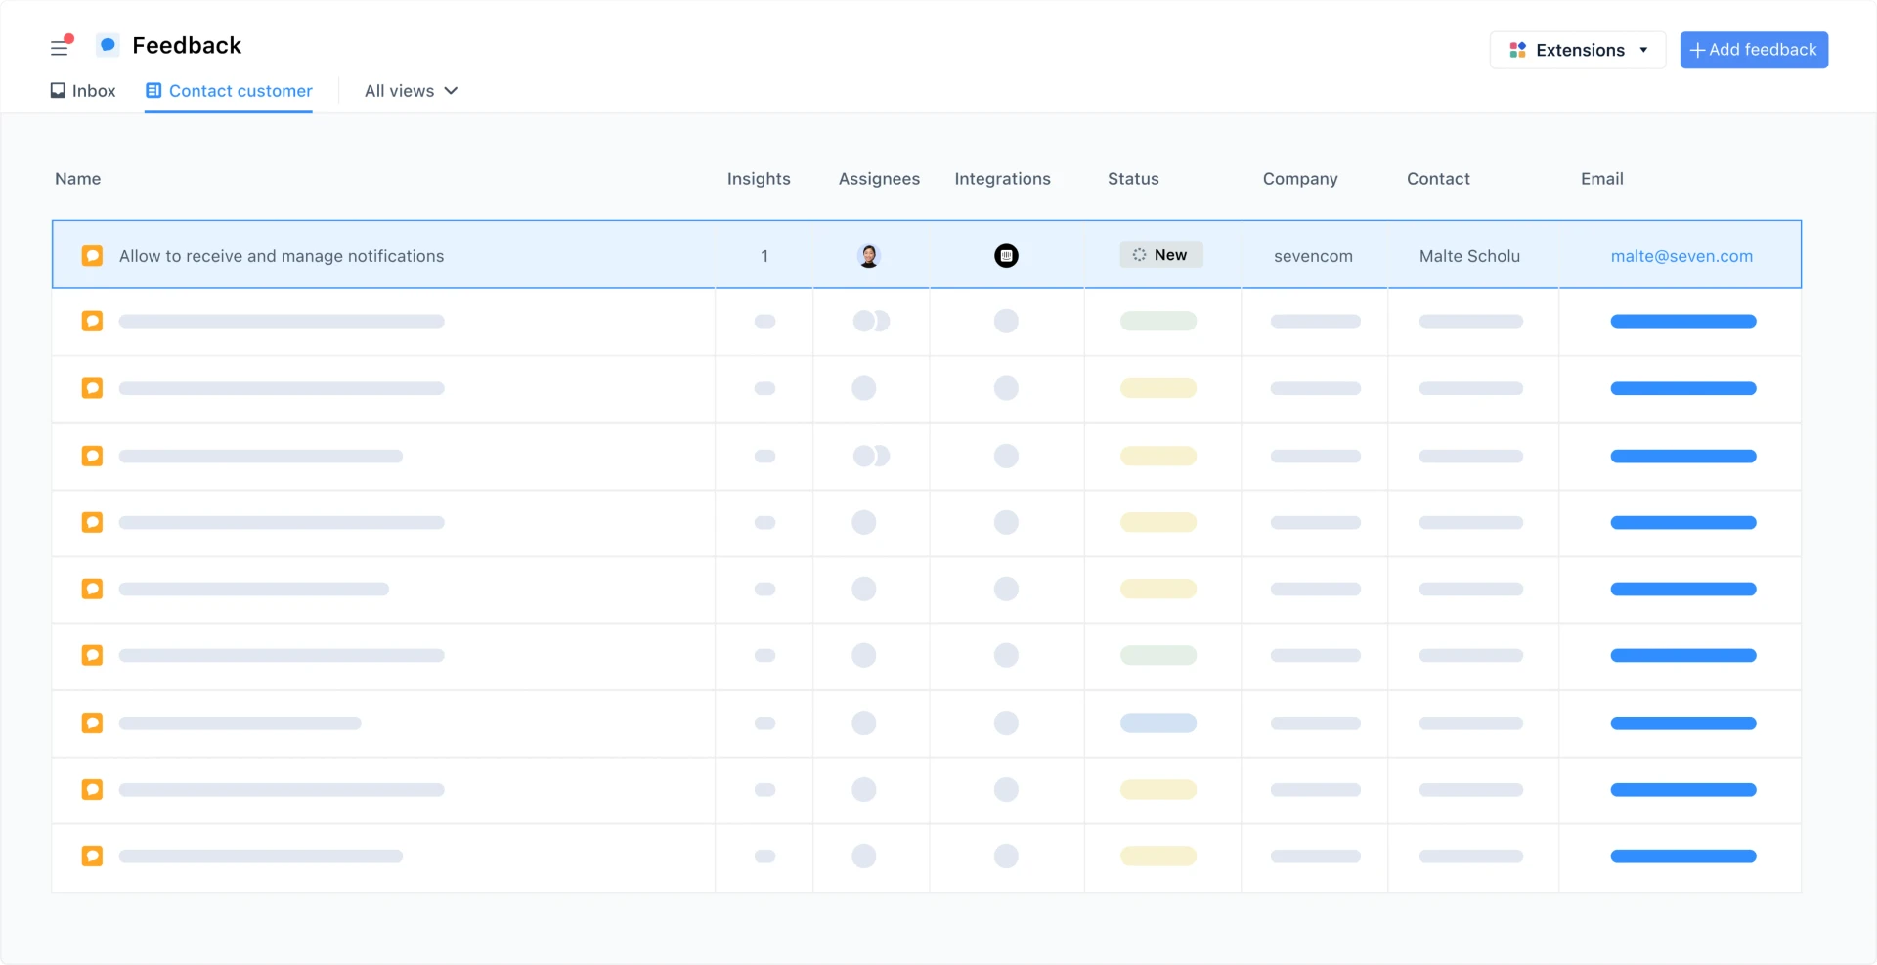Expand the Extensions dropdown arrow
The height and width of the screenshot is (965, 1877).
coord(1645,49)
